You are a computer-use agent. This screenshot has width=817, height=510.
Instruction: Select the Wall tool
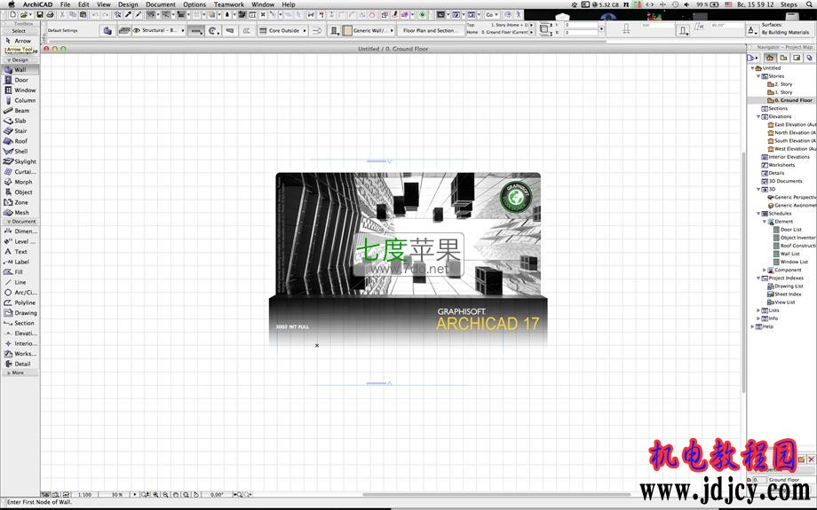point(19,70)
